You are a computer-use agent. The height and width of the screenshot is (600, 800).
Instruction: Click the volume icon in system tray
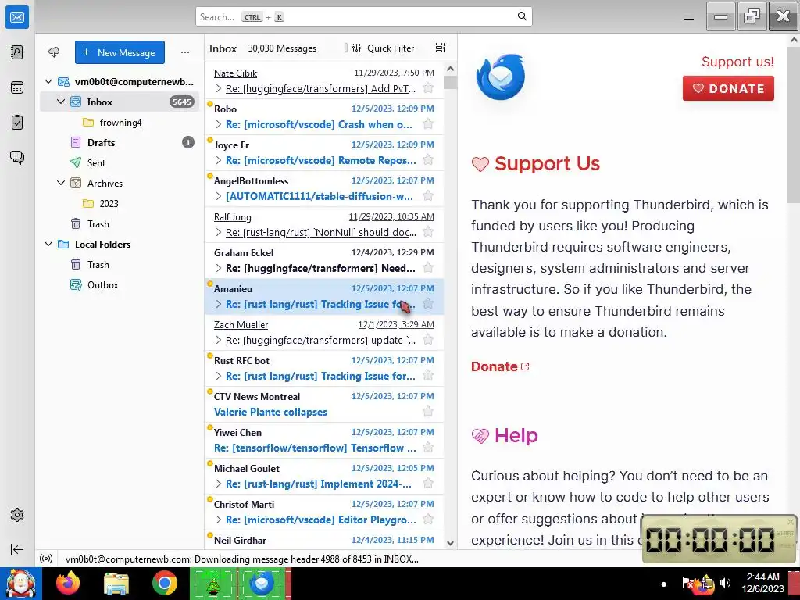(725, 583)
